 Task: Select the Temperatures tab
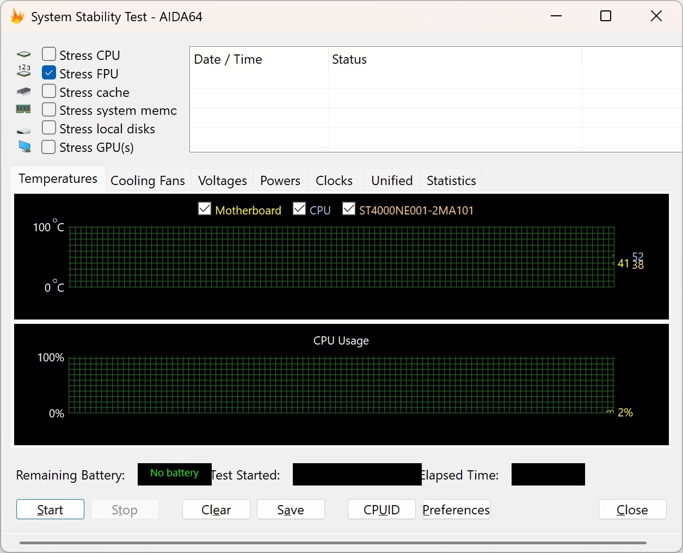click(x=58, y=179)
